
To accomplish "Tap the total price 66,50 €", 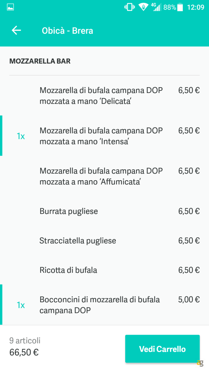I will [x=24, y=352].
